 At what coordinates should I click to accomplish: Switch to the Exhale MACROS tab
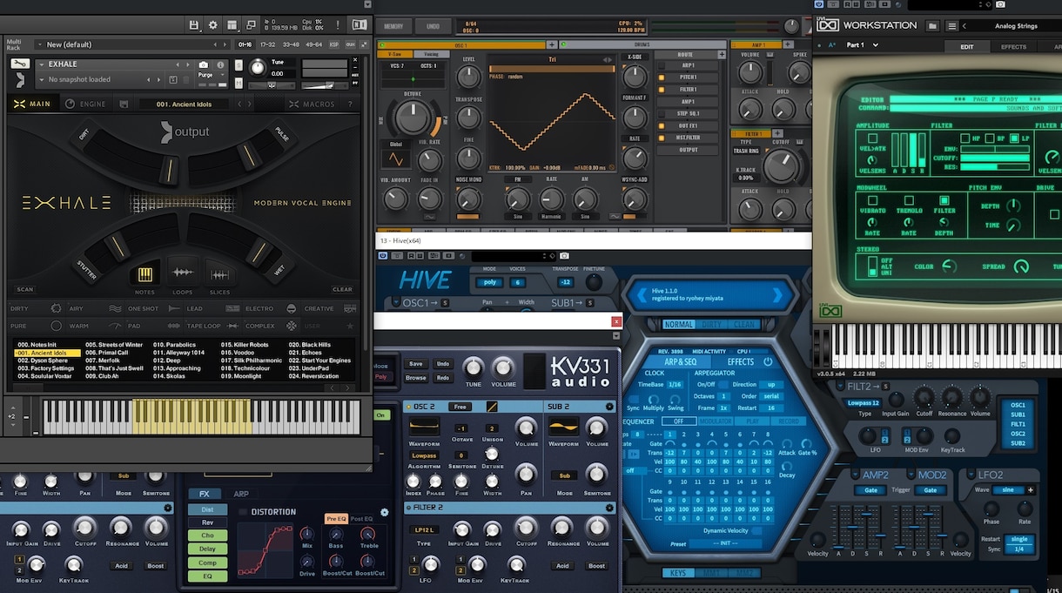tap(312, 104)
